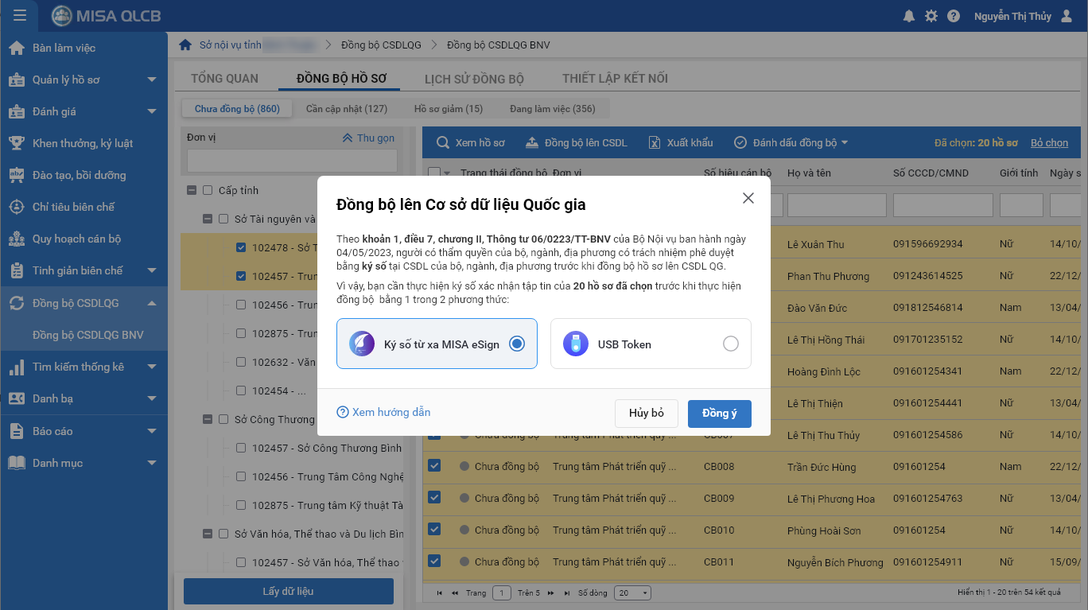1088x610 pixels.
Task: Switch to the Lịch sử đồng bộ tab
Action: click(x=474, y=79)
